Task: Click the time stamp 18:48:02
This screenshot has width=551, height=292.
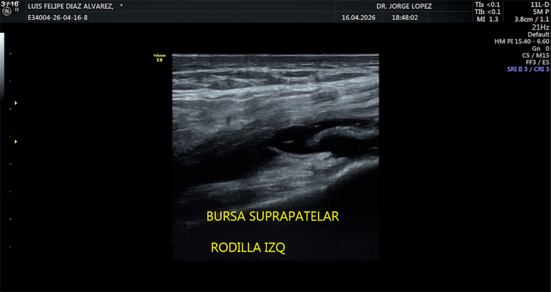Action: click(x=405, y=18)
